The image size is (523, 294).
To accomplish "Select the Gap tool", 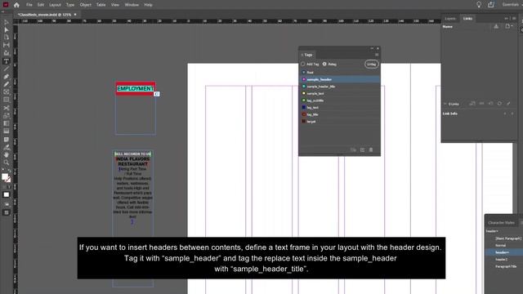I will (6, 46).
